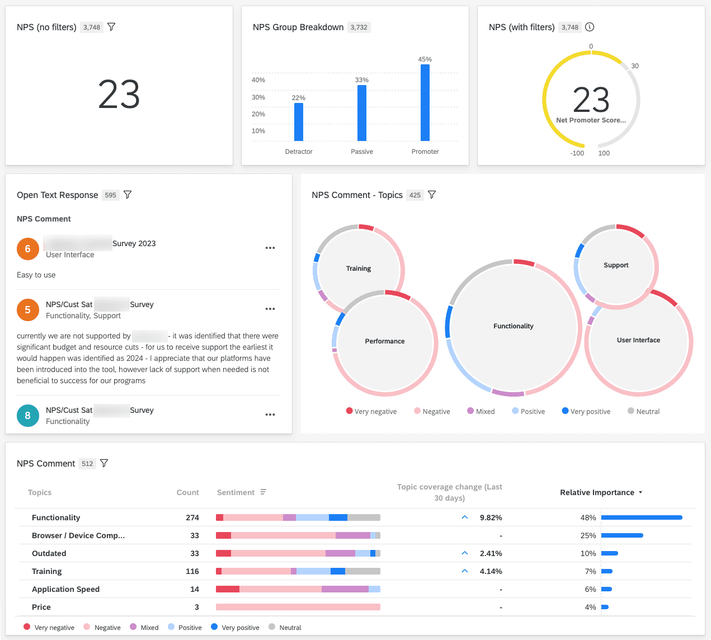711x640 pixels.
Task: Open the Relative Importance sort dropdown
Action: [x=641, y=492]
